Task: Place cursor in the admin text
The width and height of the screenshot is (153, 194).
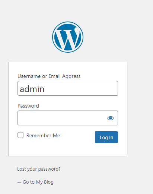Action: (32, 89)
